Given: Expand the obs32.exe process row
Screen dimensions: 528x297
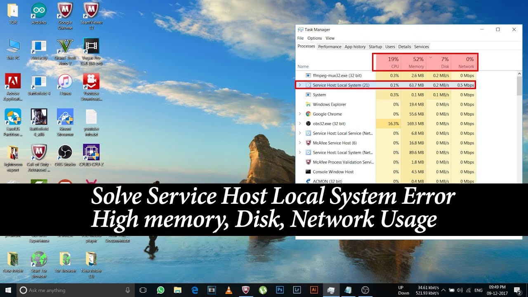Looking at the screenshot, I should [300, 123].
